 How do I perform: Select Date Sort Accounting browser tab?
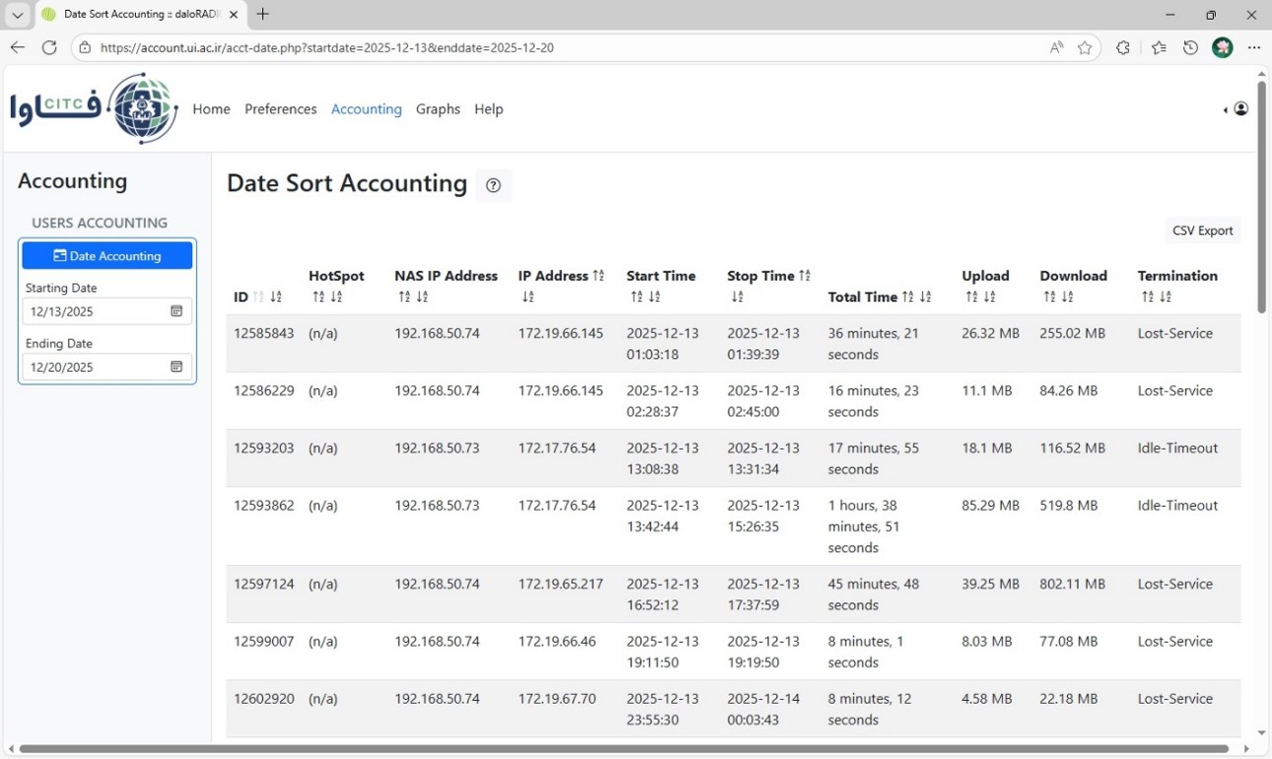(140, 15)
